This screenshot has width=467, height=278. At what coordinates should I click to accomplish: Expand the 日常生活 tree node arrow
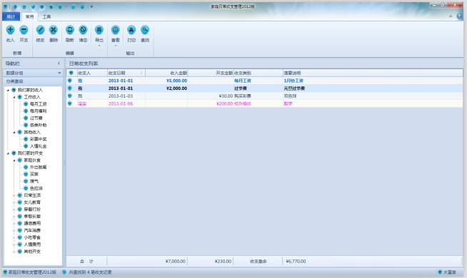[14, 195]
